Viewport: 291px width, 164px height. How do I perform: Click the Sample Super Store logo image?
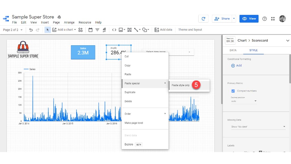[23, 50]
